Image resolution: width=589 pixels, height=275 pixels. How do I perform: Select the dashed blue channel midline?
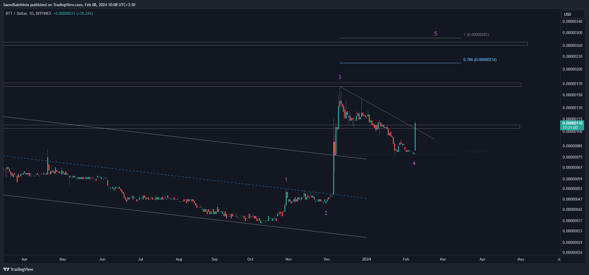point(185,177)
